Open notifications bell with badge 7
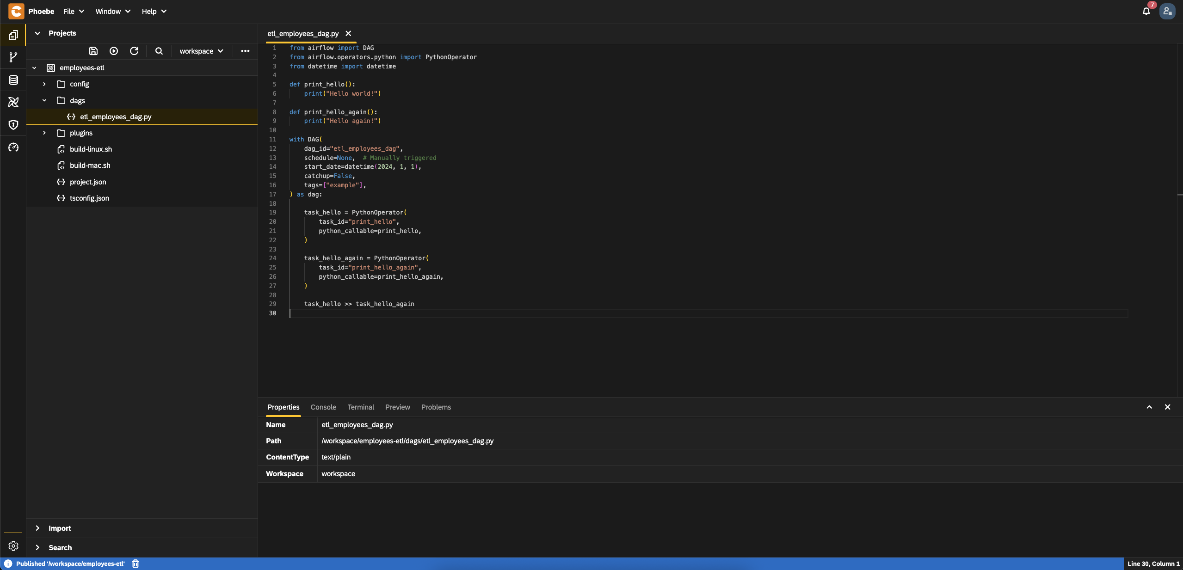Viewport: 1183px width, 570px height. click(1146, 11)
